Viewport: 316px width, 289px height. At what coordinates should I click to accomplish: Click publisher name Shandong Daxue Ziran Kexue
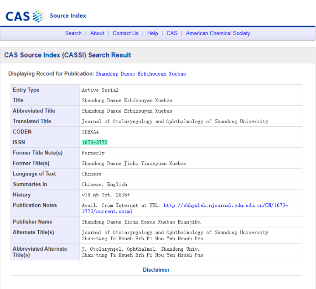click(x=141, y=222)
